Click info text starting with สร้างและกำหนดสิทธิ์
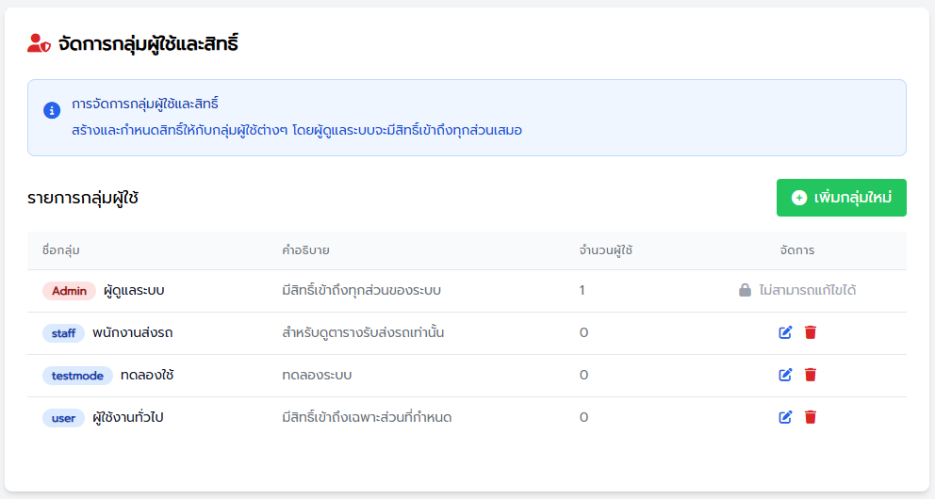935x499 pixels. click(x=297, y=130)
